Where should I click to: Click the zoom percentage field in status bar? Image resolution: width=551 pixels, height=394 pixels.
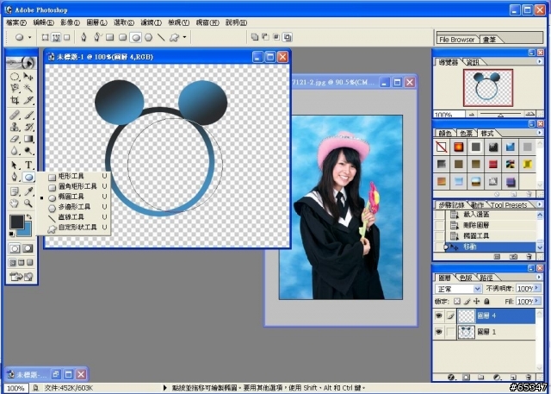click(x=15, y=388)
